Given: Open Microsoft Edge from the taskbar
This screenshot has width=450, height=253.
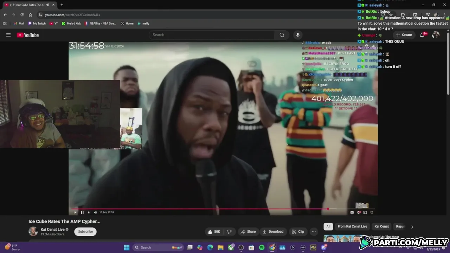Looking at the screenshot, I should tap(210, 247).
